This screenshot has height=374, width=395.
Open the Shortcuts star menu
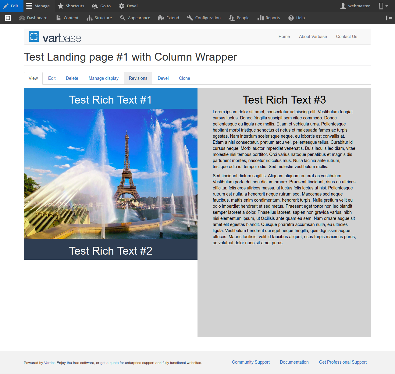pos(71,6)
